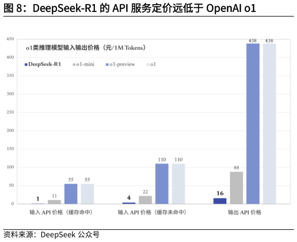The image size is (297, 242).
Task: Click the o1-mini output bar labeled 88
Action: pyautogui.click(x=237, y=188)
